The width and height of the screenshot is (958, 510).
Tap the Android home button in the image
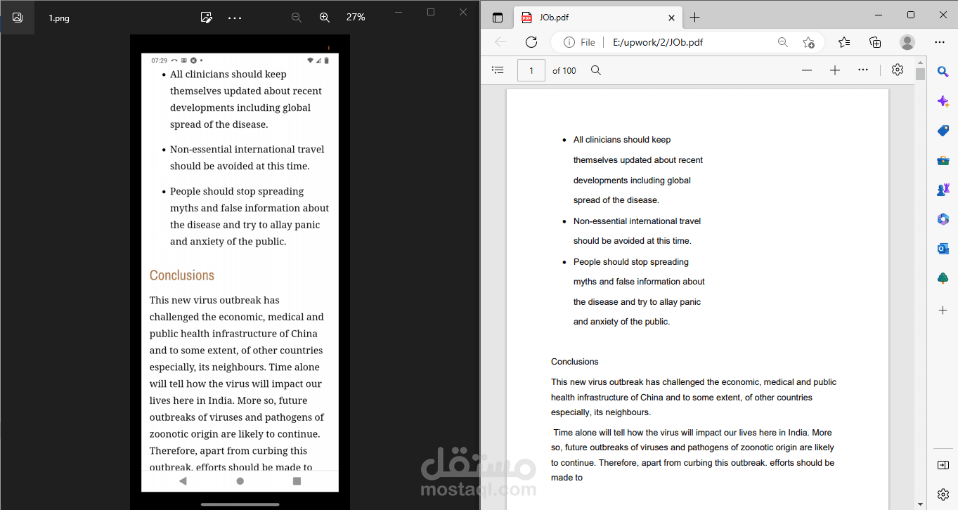240,481
